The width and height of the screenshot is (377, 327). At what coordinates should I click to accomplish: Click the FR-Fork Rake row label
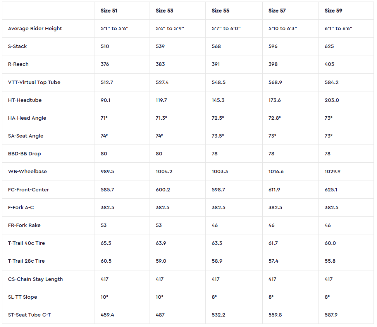(x=24, y=225)
